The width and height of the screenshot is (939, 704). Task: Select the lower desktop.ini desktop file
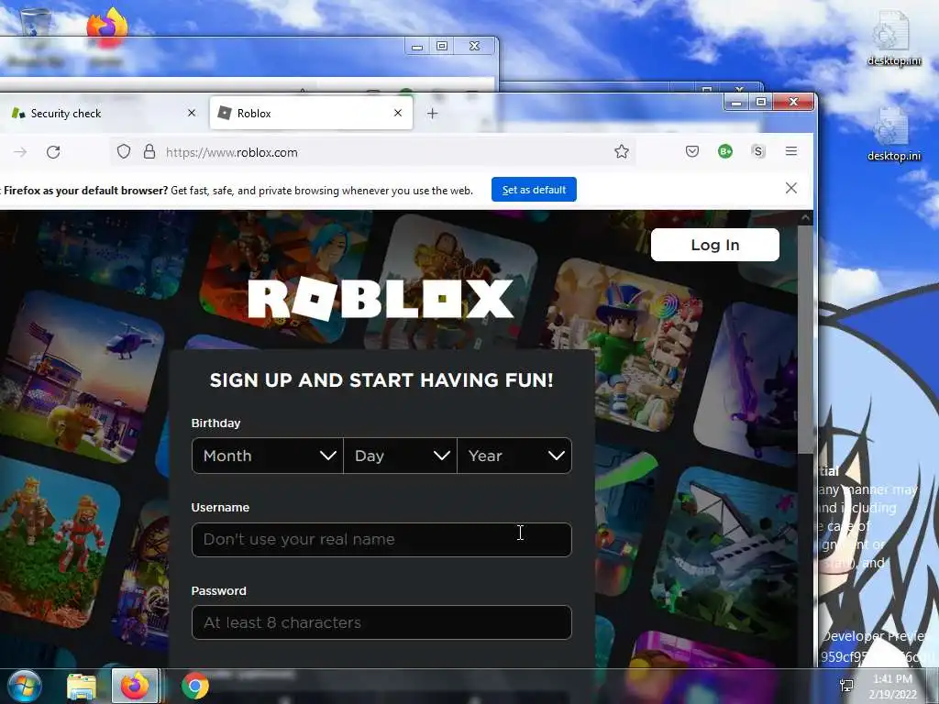893,134
